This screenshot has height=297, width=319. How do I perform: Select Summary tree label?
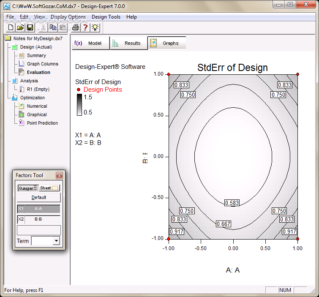click(x=36, y=55)
